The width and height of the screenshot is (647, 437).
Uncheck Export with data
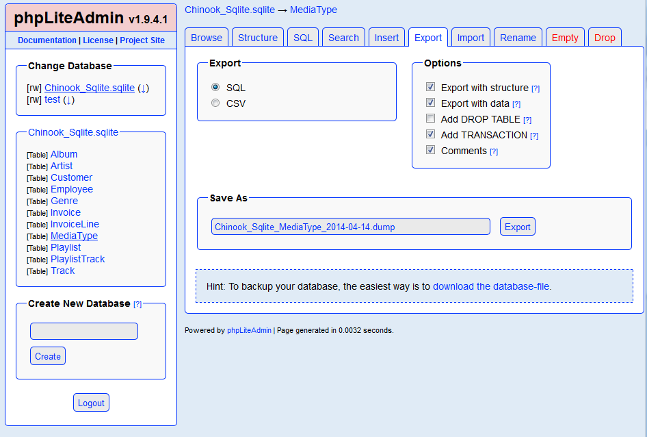pos(430,103)
